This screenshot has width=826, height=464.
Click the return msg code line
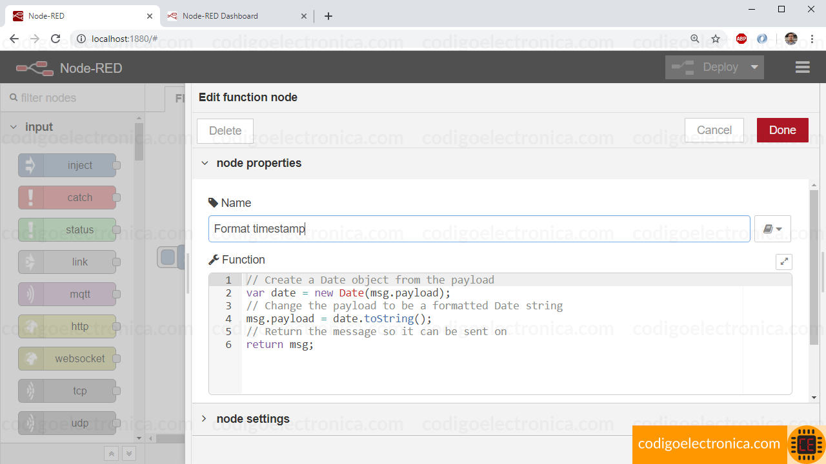(x=279, y=344)
